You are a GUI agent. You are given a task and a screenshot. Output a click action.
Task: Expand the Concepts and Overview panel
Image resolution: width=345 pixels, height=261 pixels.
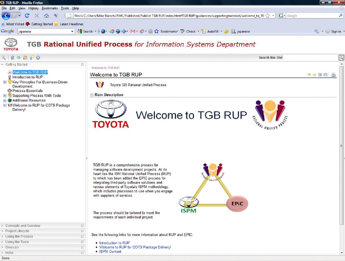pos(43,226)
